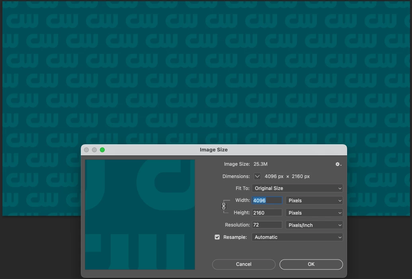Cancel the Image Size dialog

tap(244, 264)
